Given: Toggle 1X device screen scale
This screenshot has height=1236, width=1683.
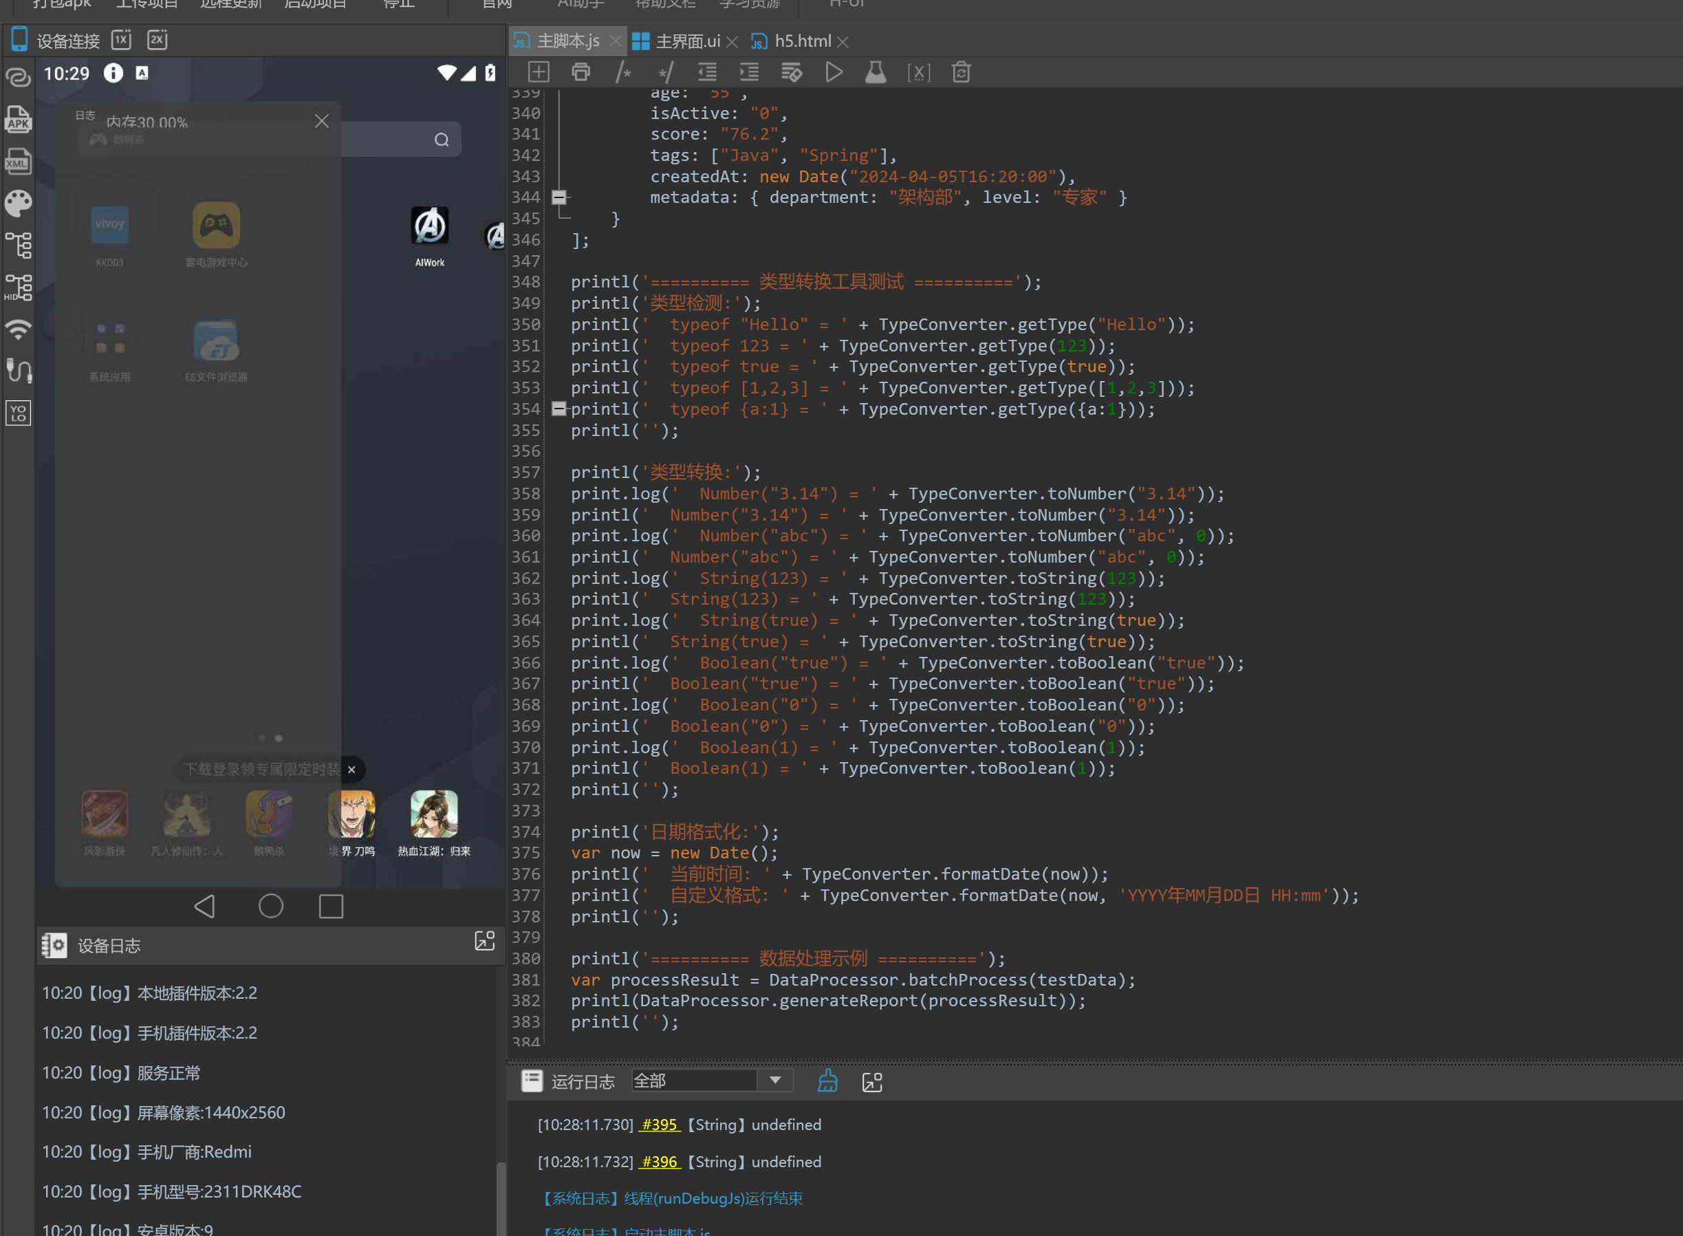Looking at the screenshot, I should 121,40.
